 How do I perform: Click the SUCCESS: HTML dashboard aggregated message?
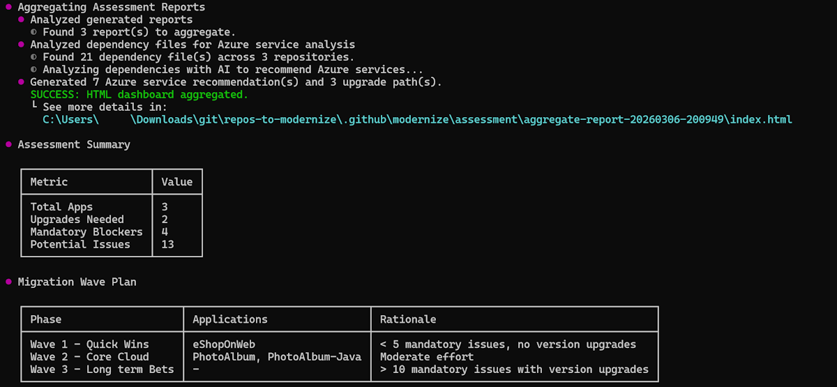[x=139, y=95]
